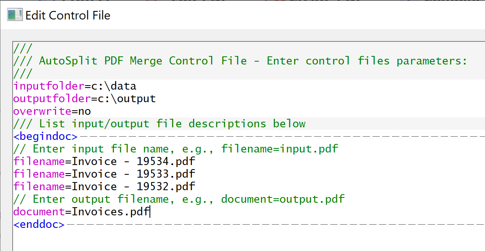Place cursor on Invoice - 19532.pdf entry
This screenshot has height=251, width=485.
coord(133,187)
